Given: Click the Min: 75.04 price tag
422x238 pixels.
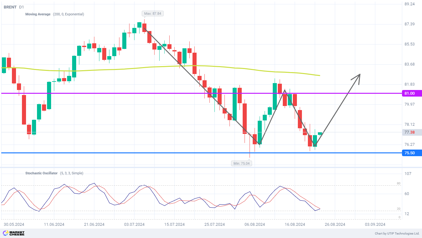Looking at the screenshot, I should 241,163.
